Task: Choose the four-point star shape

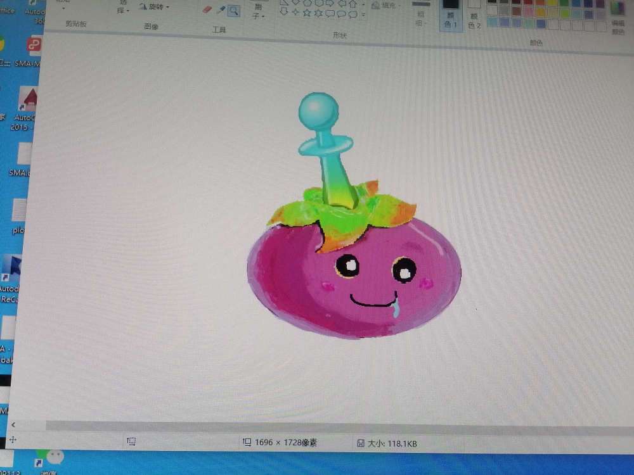Action: tap(295, 13)
